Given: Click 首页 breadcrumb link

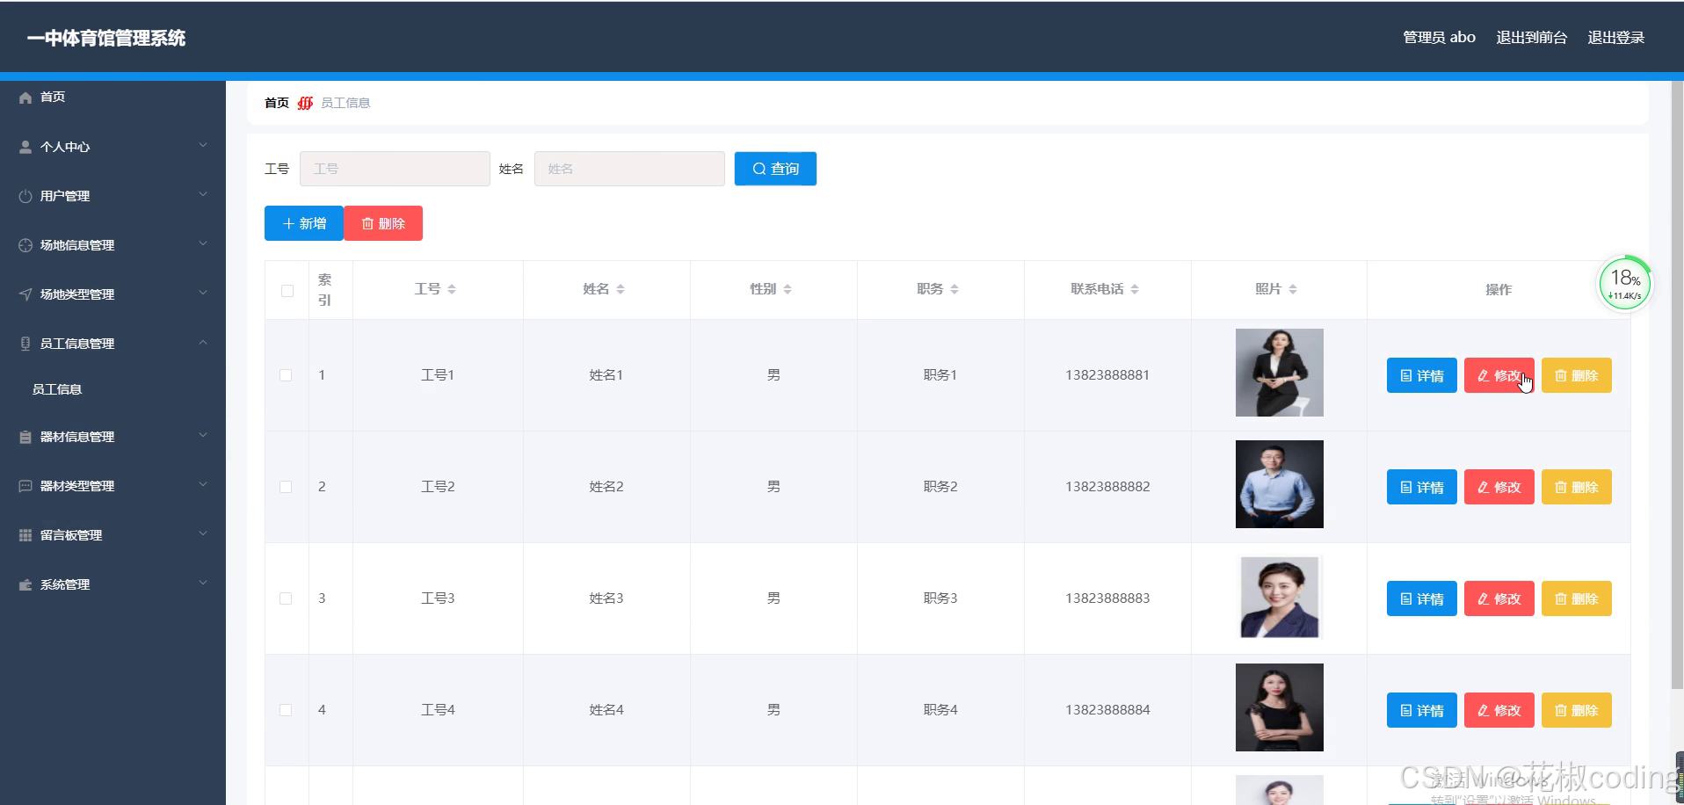Looking at the screenshot, I should 277,103.
